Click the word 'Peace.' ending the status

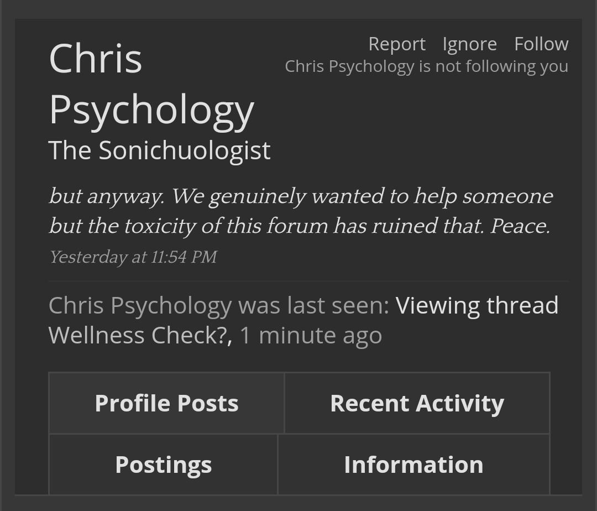[x=520, y=226]
